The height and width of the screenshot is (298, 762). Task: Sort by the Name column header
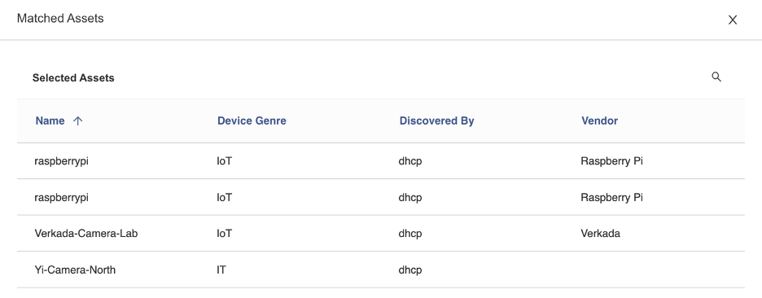click(50, 121)
